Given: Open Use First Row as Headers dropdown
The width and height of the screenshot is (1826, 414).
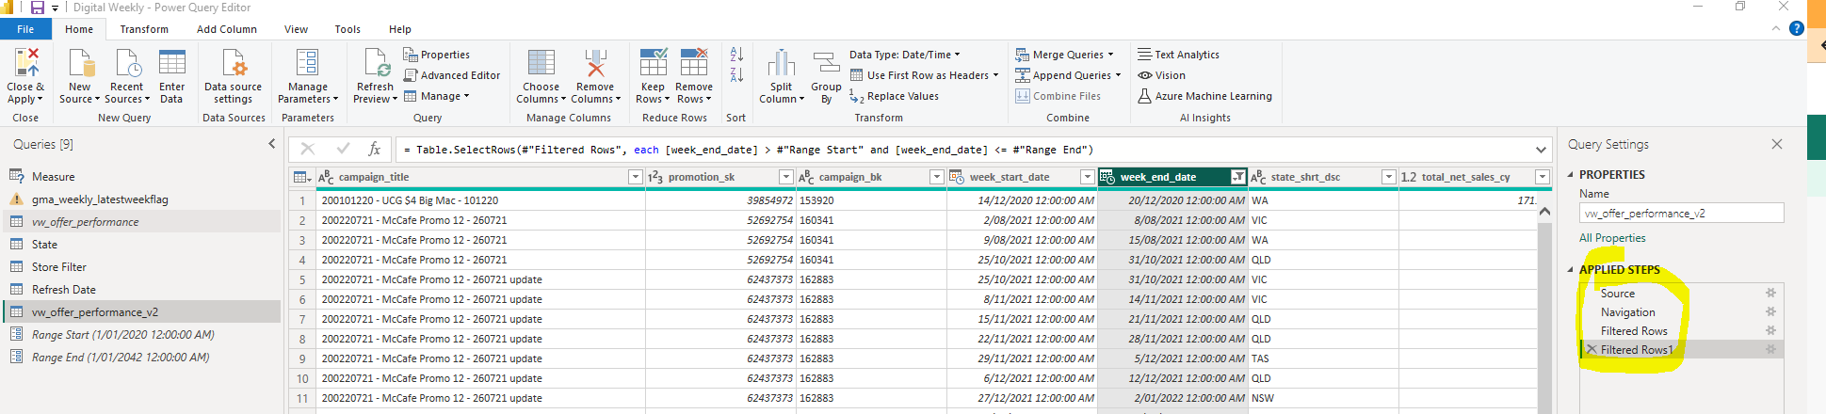Looking at the screenshot, I should click(924, 75).
